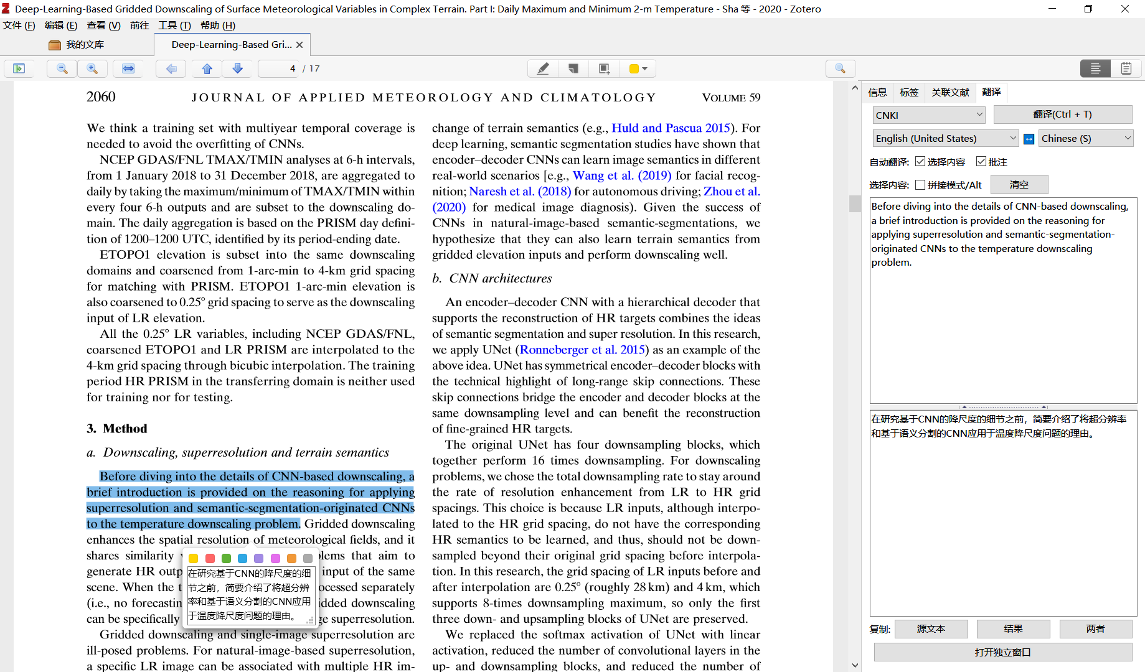Copy 源文本 source text
The image size is (1145, 672).
click(x=931, y=629)
